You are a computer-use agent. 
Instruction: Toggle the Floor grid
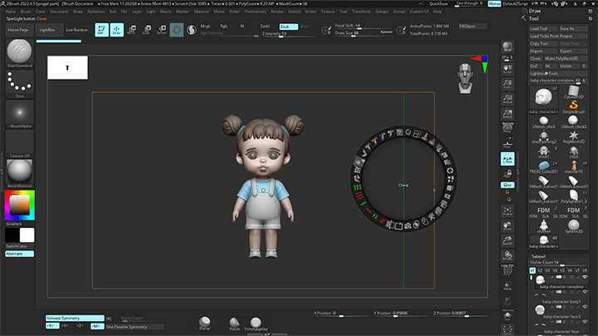coord(507,144)
